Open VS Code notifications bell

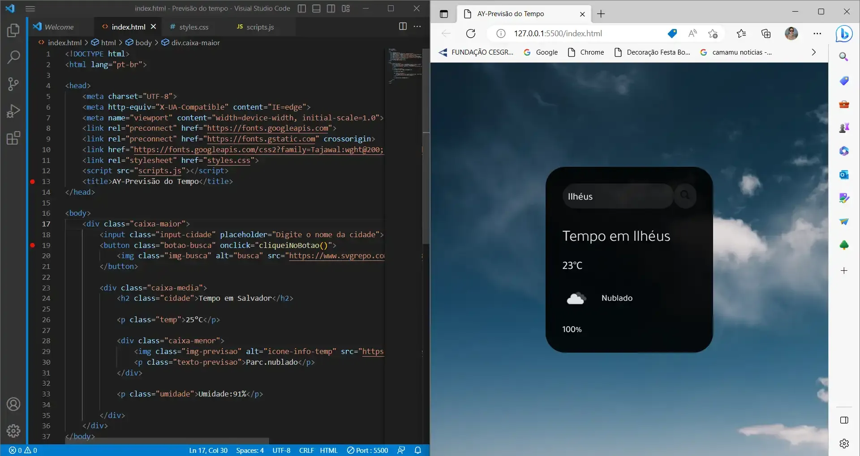click(418, 450)
